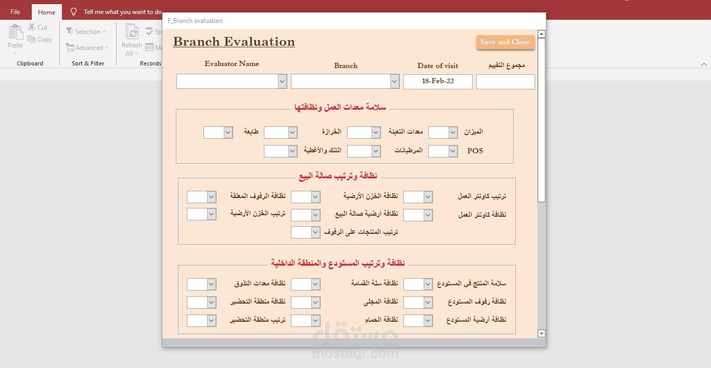Open the ترتيب كاونتر العمل dropdown
711x368 pixels.
(x=428, y=197)
